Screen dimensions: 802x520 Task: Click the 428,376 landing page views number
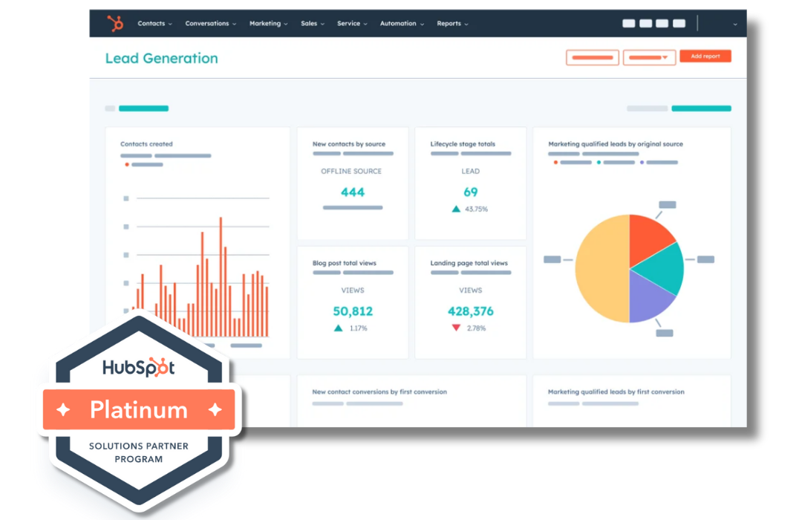[x=470, y=311]
